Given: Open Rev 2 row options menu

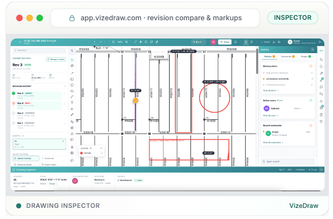Looking at the screenshot, I should click(64, 114).
